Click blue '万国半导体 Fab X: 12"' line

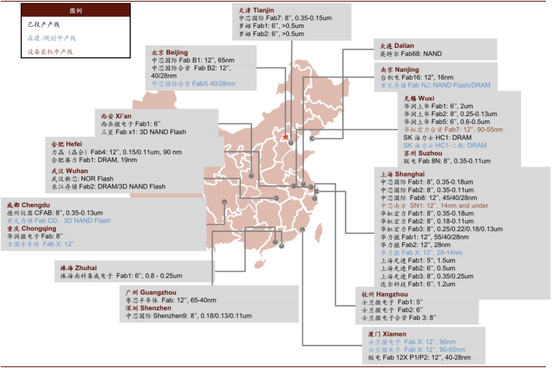tap(41, 244)
